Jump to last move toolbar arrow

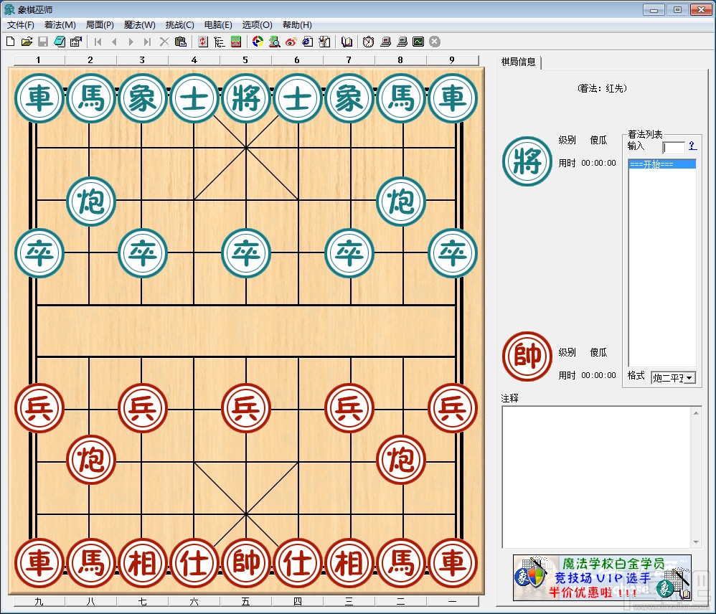point(147,42)
